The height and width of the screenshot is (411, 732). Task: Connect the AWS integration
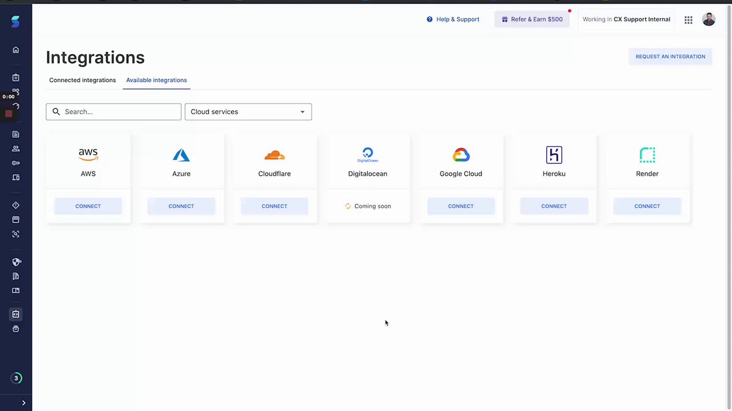pos(88,206)
